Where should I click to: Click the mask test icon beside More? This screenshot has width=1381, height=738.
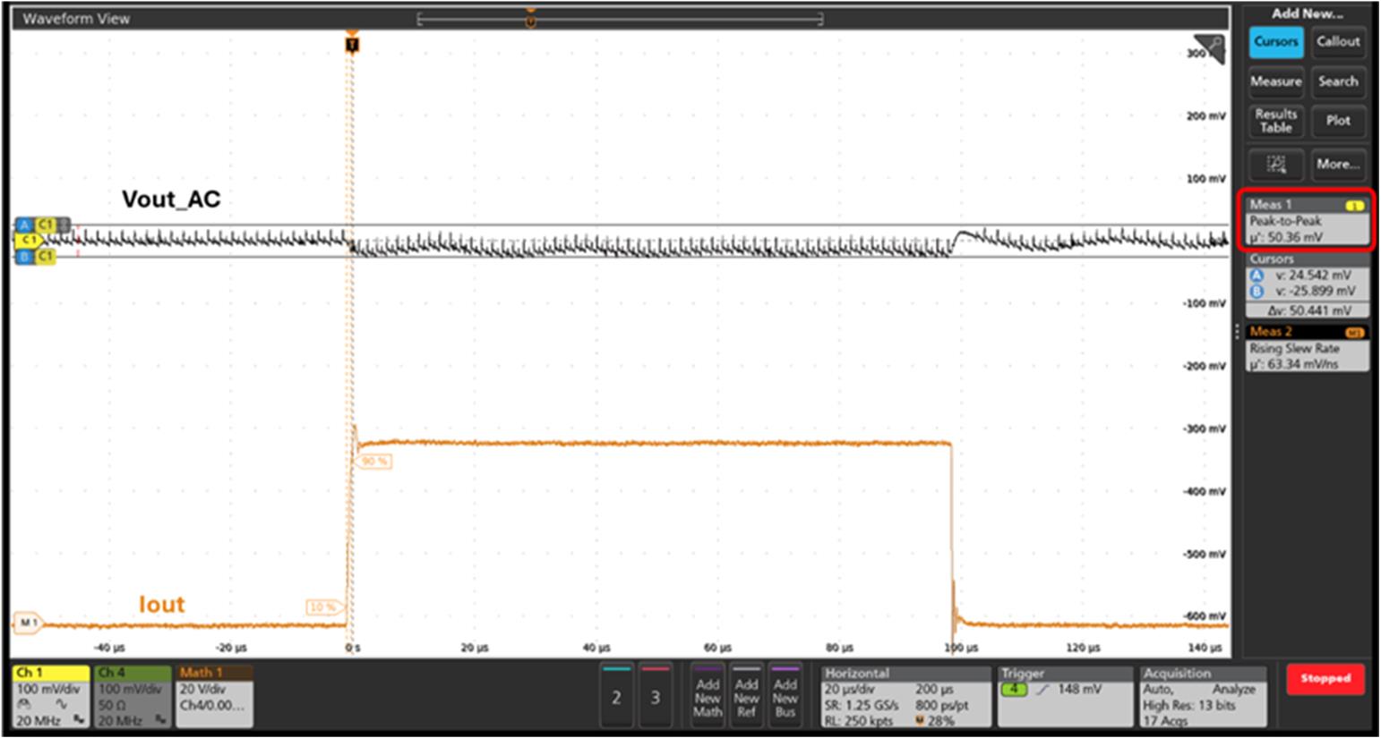(x=1275, y=164)
